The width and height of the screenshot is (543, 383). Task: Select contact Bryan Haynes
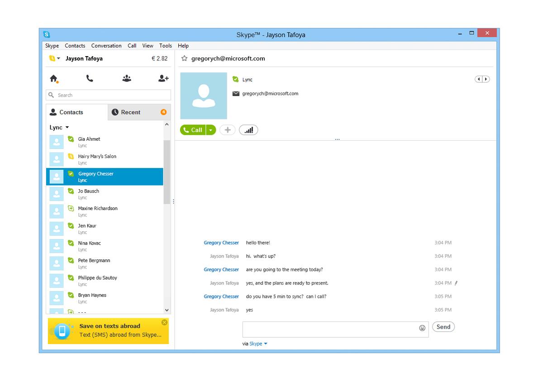pyautogui.click(x=105, y=298)
